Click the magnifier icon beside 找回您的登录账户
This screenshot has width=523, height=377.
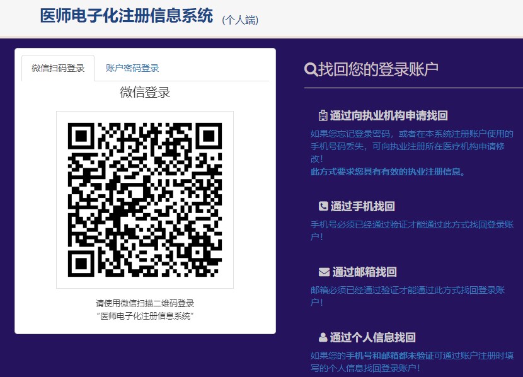click(311, 69)
